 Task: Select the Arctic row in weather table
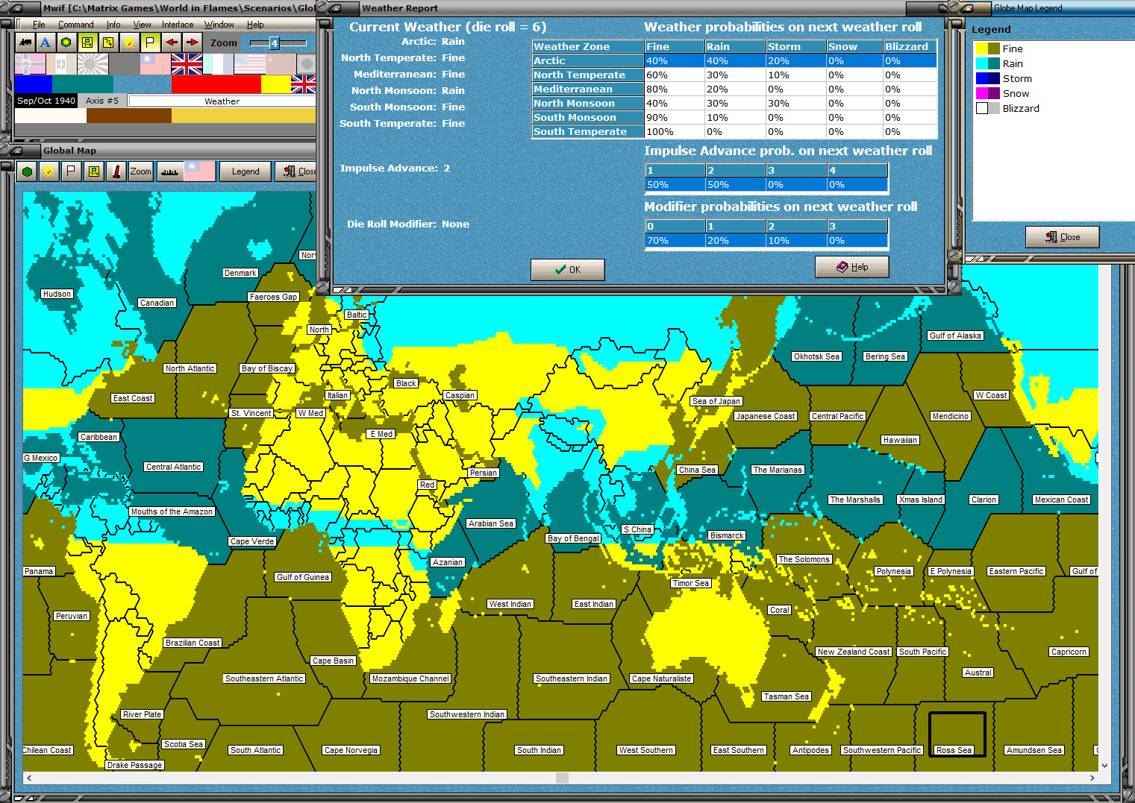click(x=734, y=61)
